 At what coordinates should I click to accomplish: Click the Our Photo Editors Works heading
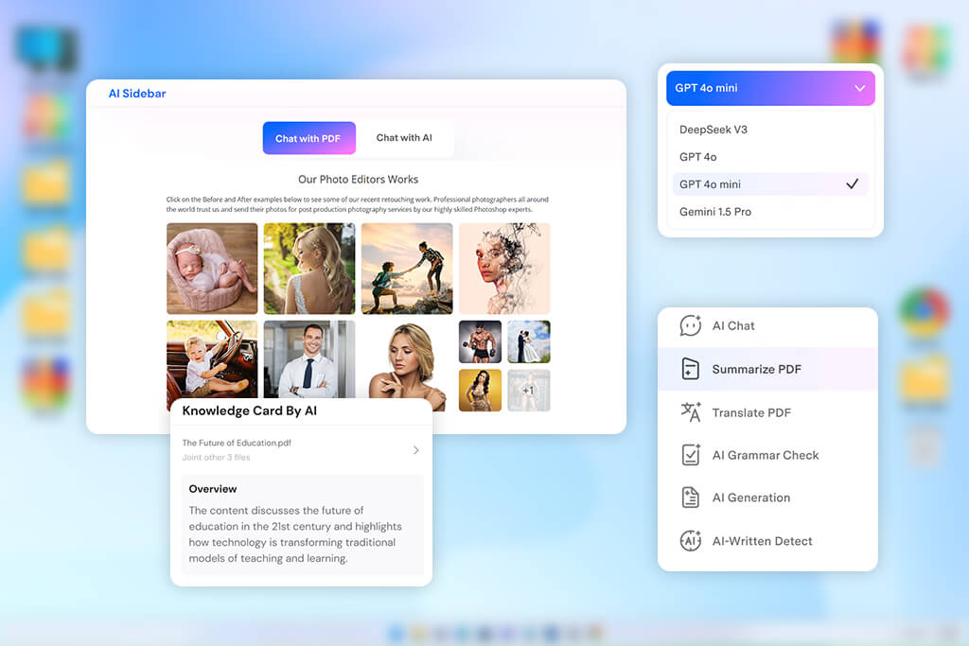point(359,179)
